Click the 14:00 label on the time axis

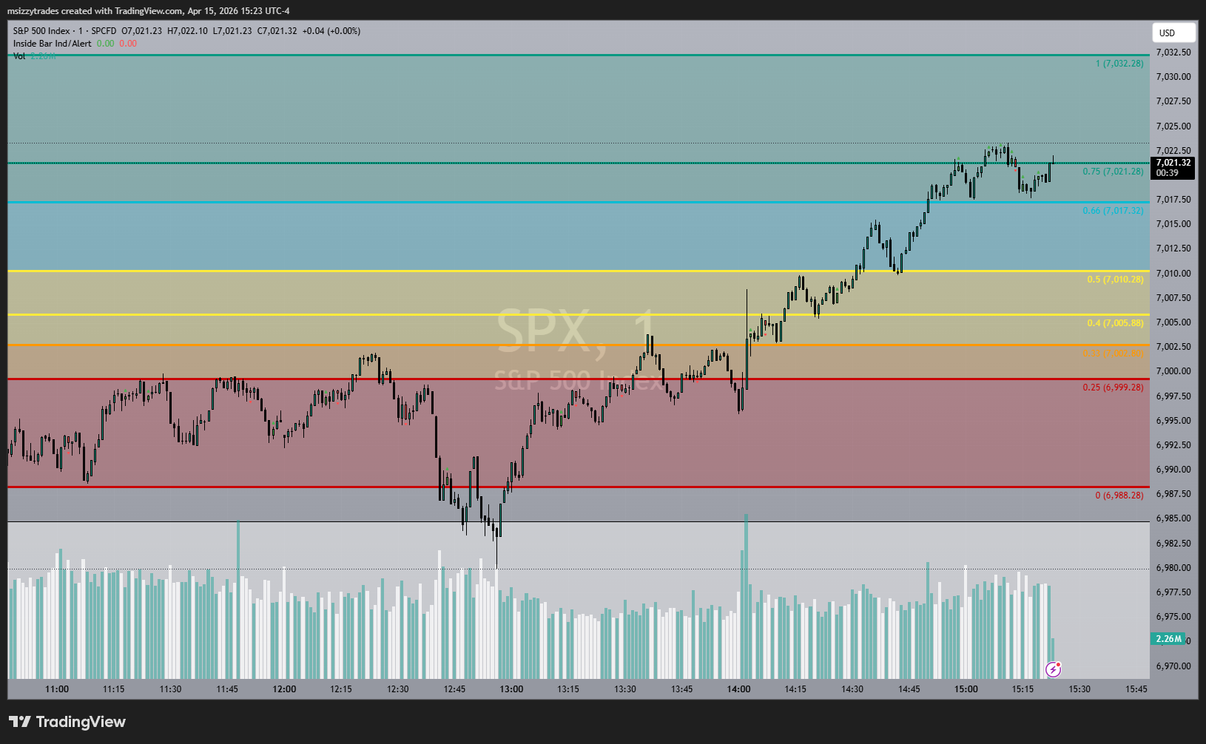pyautogui.click(x=738, y=689)
